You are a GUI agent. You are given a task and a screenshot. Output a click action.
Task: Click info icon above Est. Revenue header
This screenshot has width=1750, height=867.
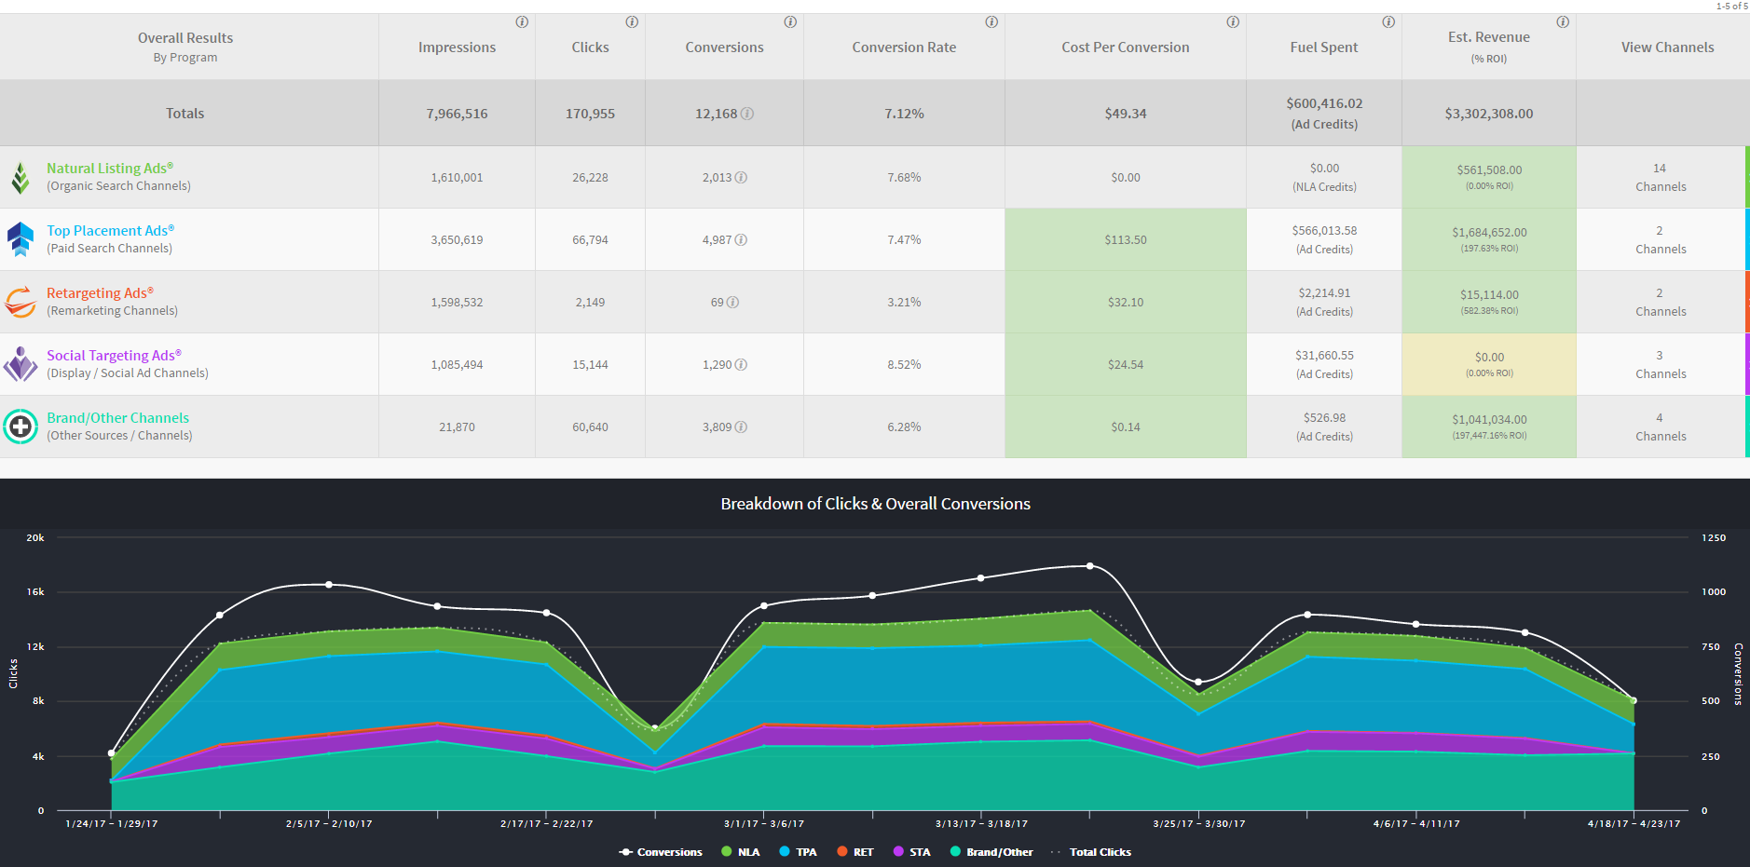tap(1563, 22)
